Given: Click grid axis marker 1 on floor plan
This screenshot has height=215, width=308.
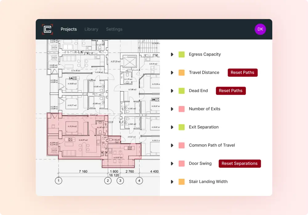Looking at the screenshot, I should 59,181.
